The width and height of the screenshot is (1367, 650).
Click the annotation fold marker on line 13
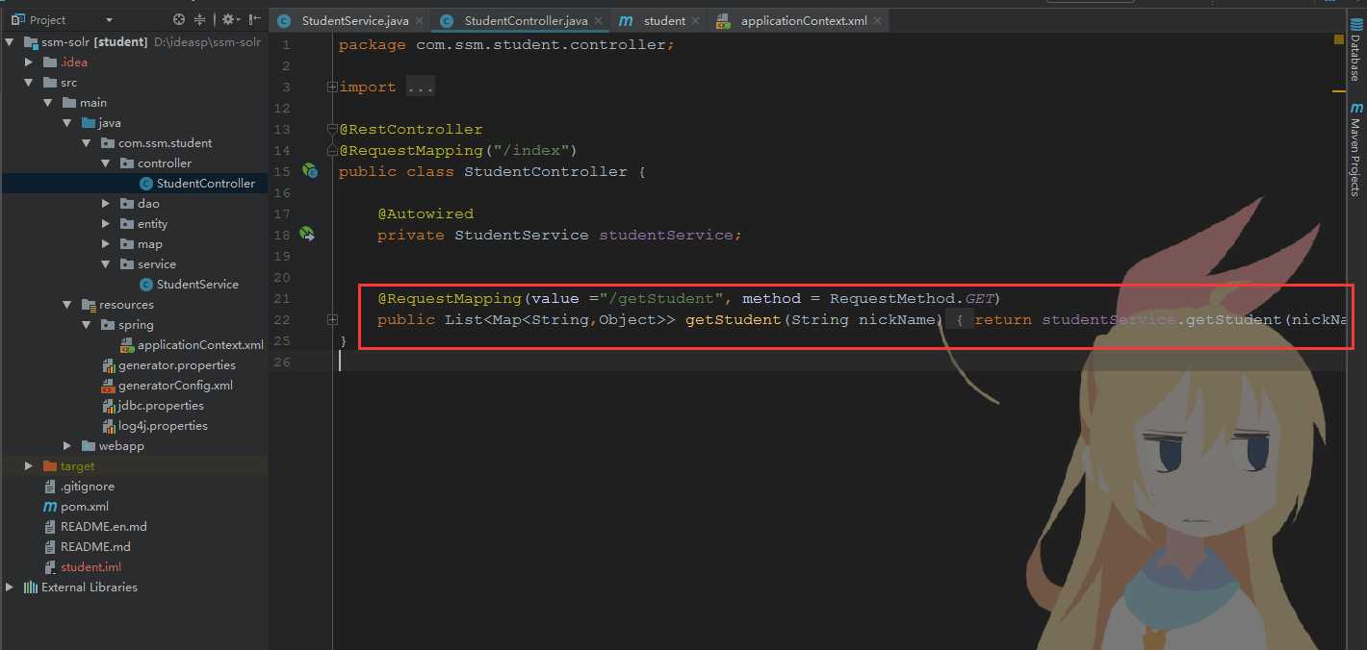tap(332, 129)
